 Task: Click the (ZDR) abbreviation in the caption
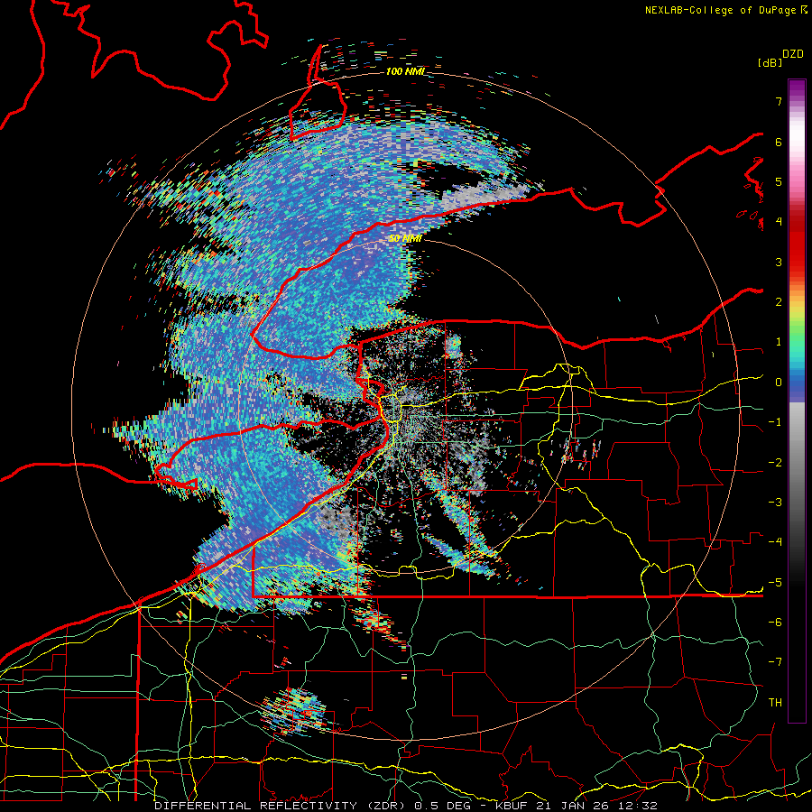(385, 806)
